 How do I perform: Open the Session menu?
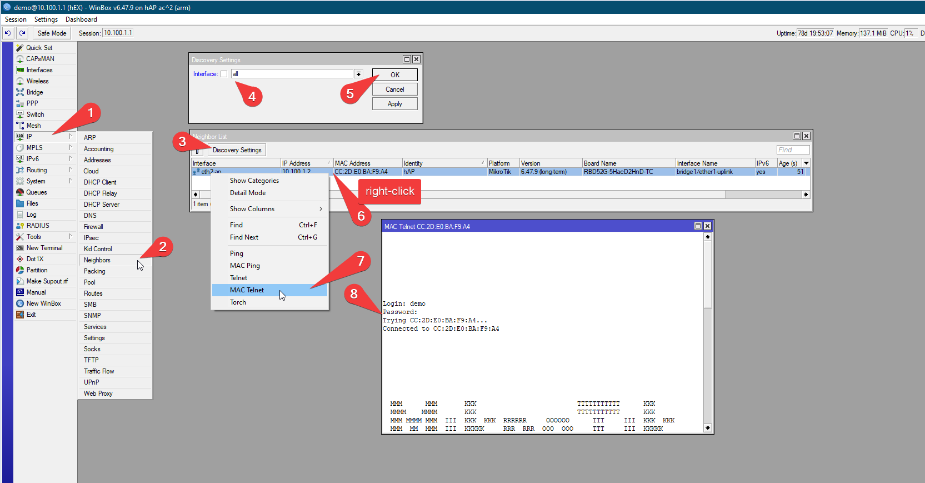(16, 19)
